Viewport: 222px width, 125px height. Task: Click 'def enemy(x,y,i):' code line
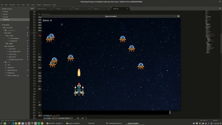(x=49, y=116)
